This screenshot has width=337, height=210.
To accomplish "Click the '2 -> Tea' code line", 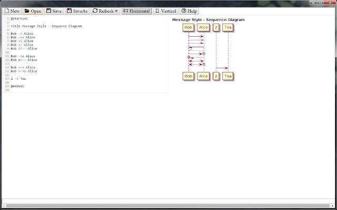I will (x=18, y=79).
